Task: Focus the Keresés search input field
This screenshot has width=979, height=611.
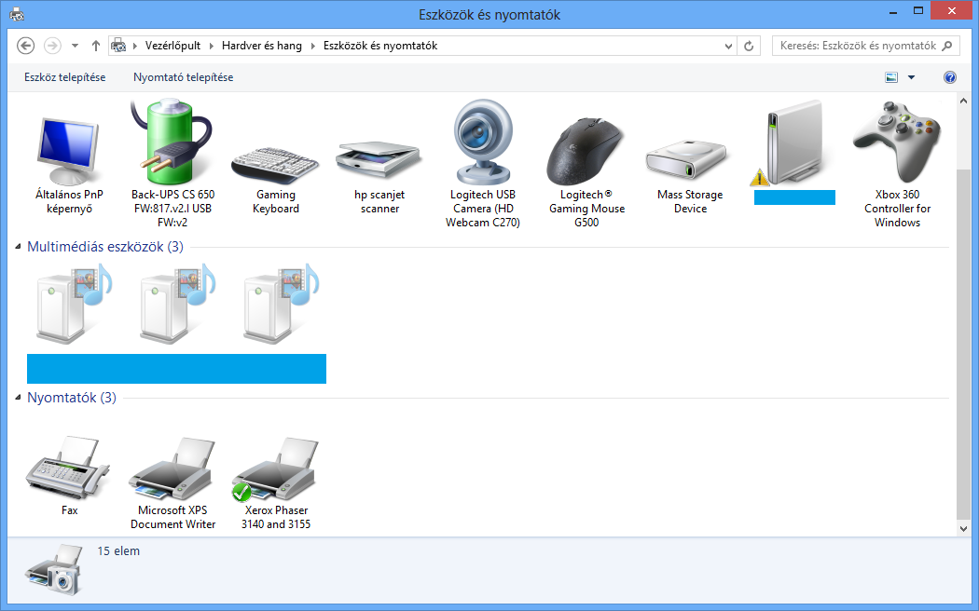Action: (x=857, y=46)
